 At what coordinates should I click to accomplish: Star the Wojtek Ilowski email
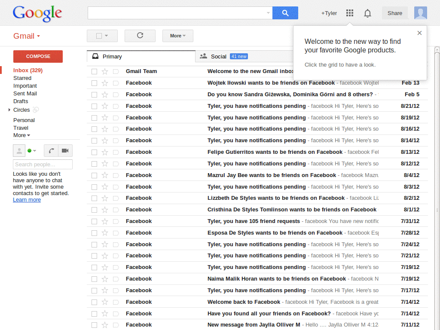coord(105,82)
